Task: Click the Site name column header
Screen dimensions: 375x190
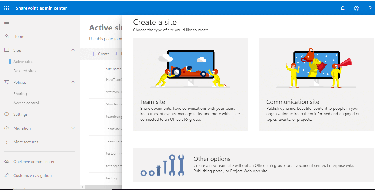Action: [114, 69]
